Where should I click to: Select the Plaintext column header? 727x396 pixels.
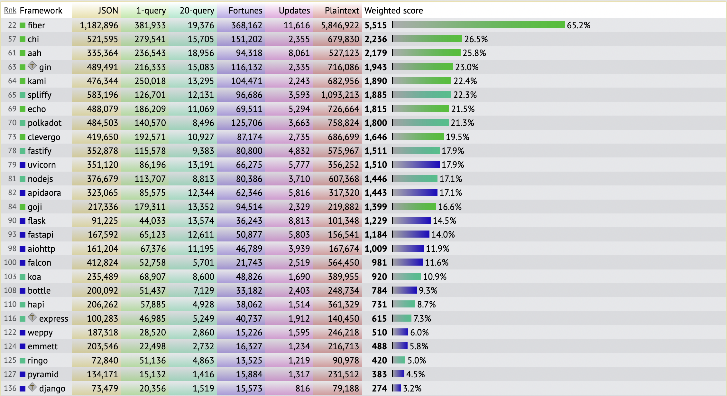click(342, 11)
